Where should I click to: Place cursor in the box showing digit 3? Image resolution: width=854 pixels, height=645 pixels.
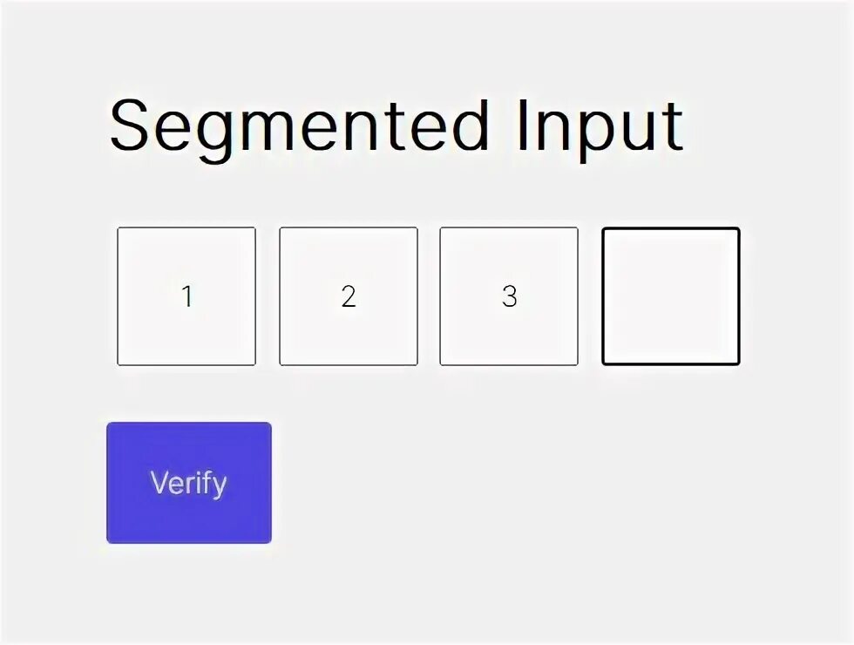[x=509, y=296]
